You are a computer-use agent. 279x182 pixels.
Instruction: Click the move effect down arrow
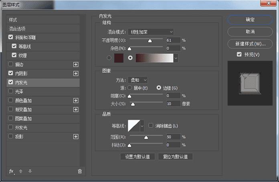click(30, 171)
